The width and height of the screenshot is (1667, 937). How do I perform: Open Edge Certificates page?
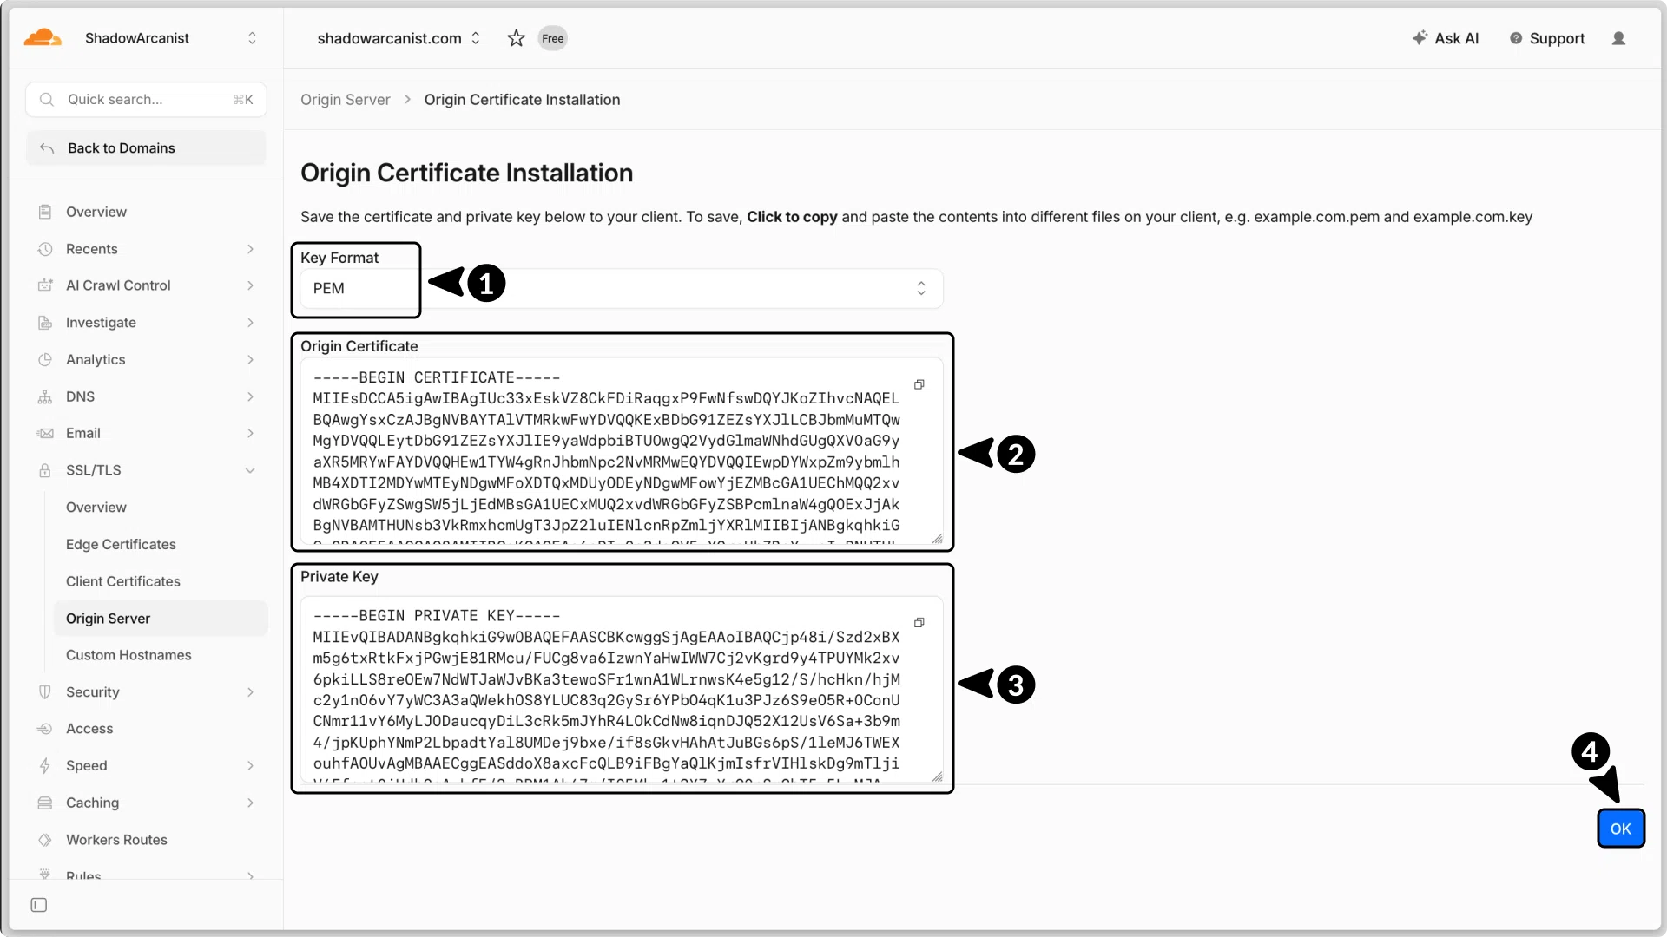[x=161, y=545]
